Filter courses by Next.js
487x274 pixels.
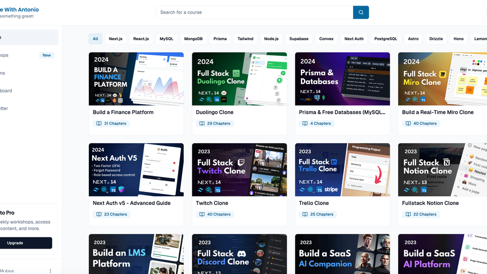(116, 39)
